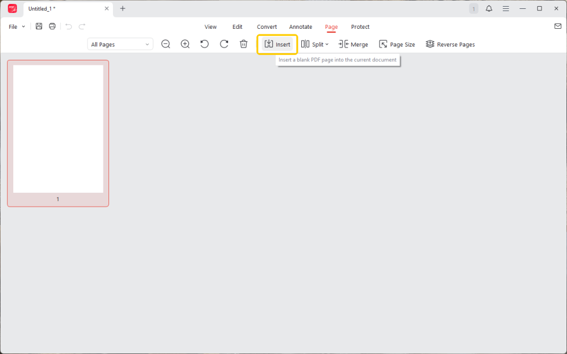Open the Merge tool
This screenshot has width=567, height=354.
(x=353, y=44)
